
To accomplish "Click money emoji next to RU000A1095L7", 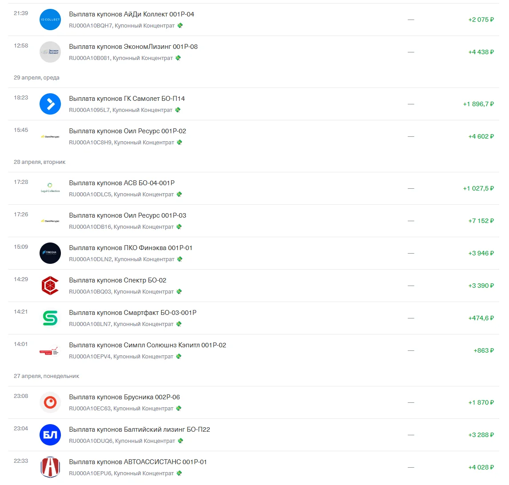I will 177,110.
